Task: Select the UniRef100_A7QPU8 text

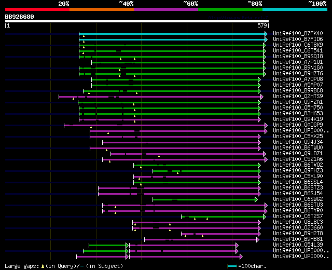Action: [298, 79]
